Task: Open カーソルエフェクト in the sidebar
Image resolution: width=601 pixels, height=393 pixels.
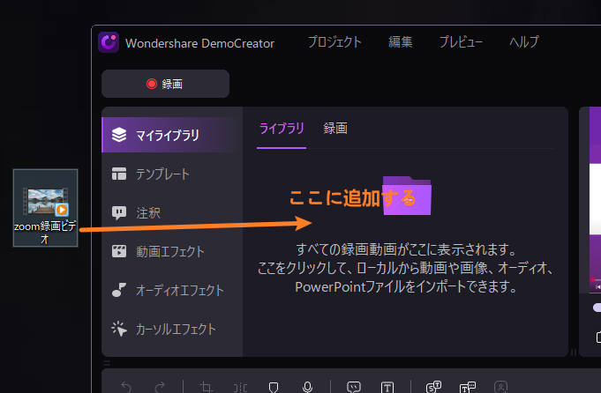Action: point(172,329)
